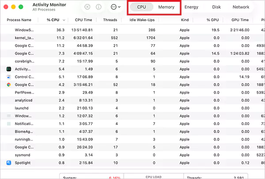Click the stop process X icon
The width and height of the screenshot is (265, 179).
tap(87, 7)
